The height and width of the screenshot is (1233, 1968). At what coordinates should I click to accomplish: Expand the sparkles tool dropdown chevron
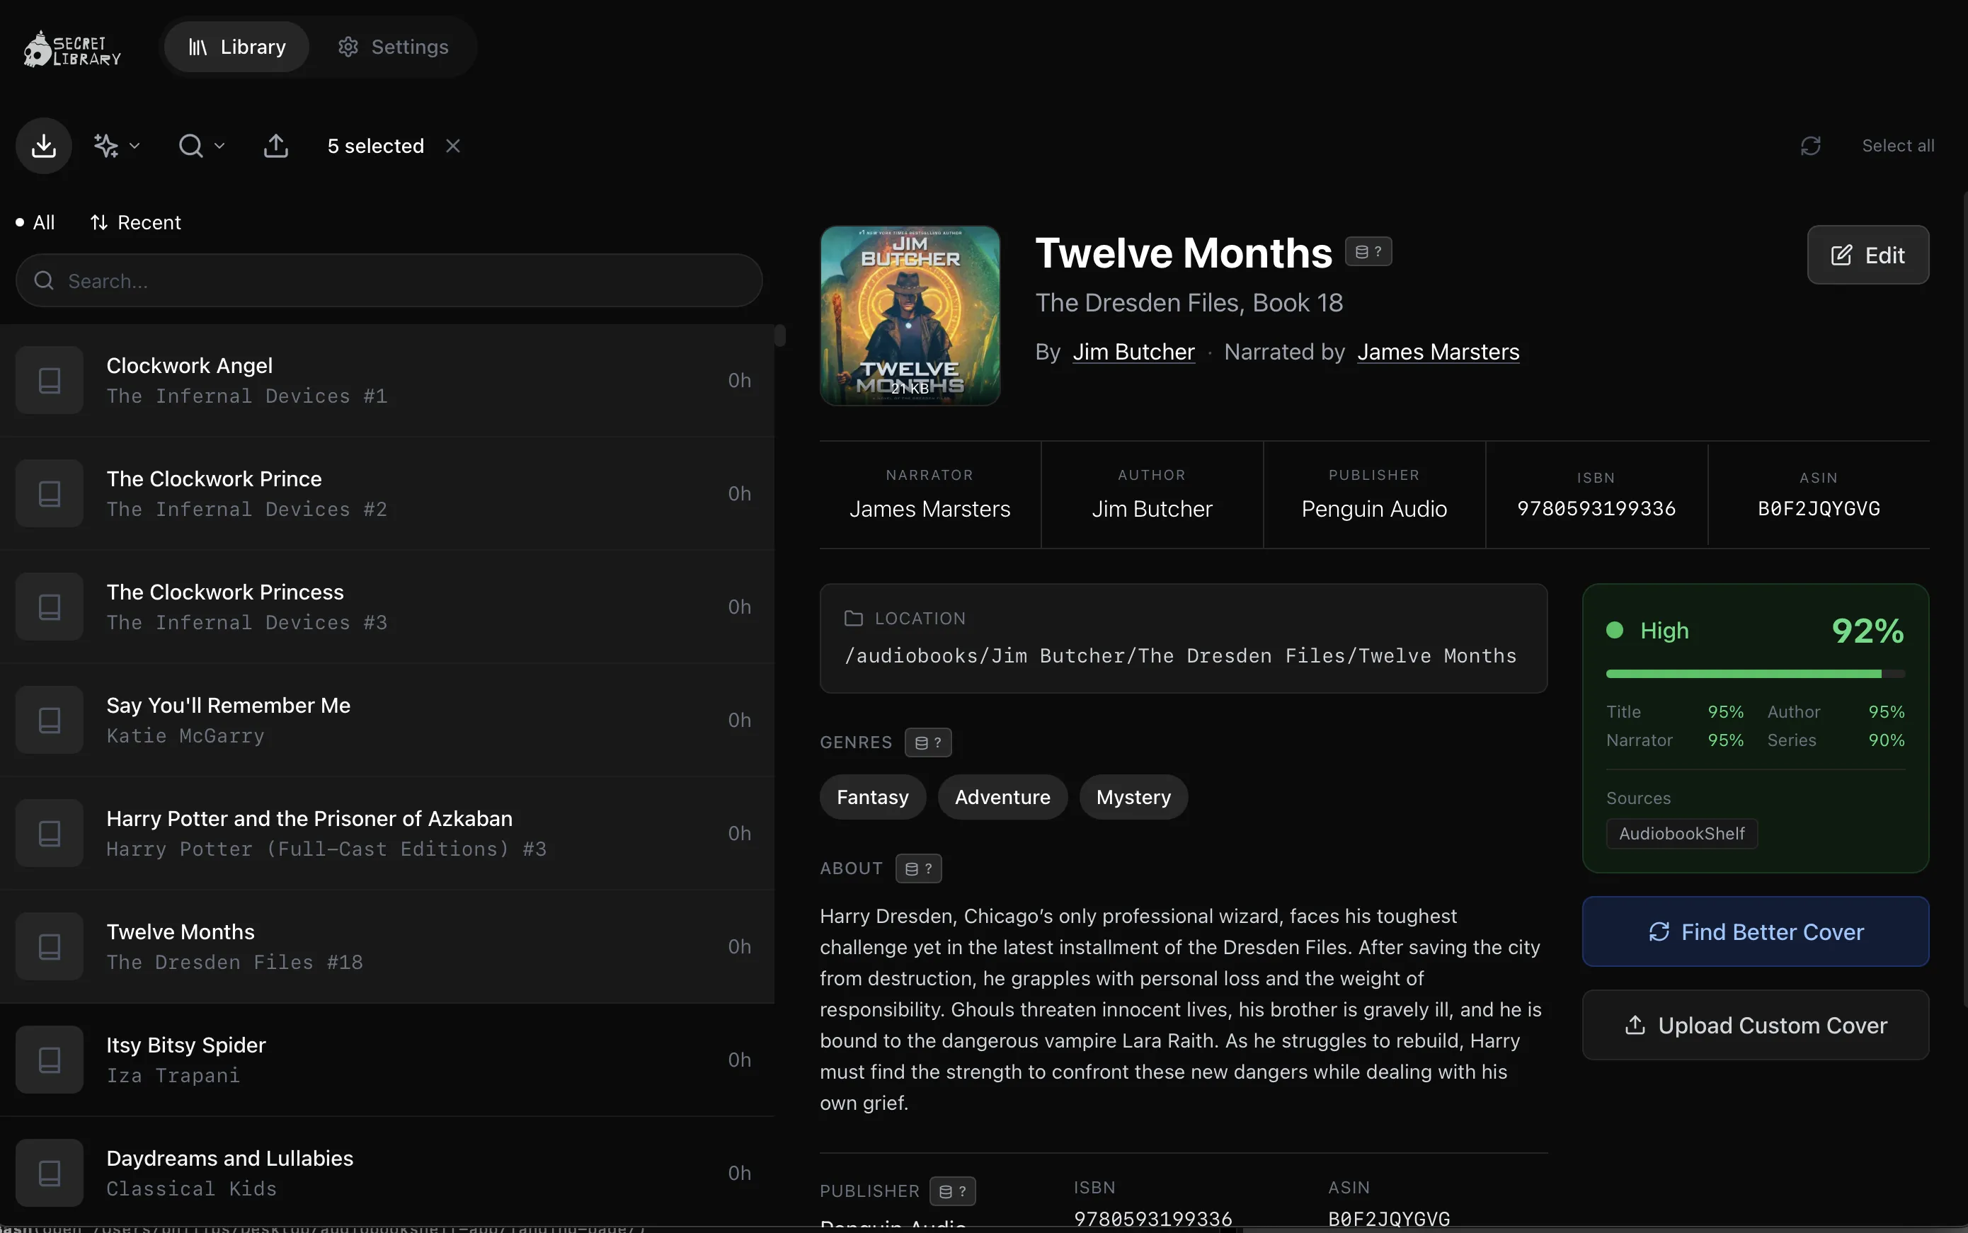click(x=135, y=146)
